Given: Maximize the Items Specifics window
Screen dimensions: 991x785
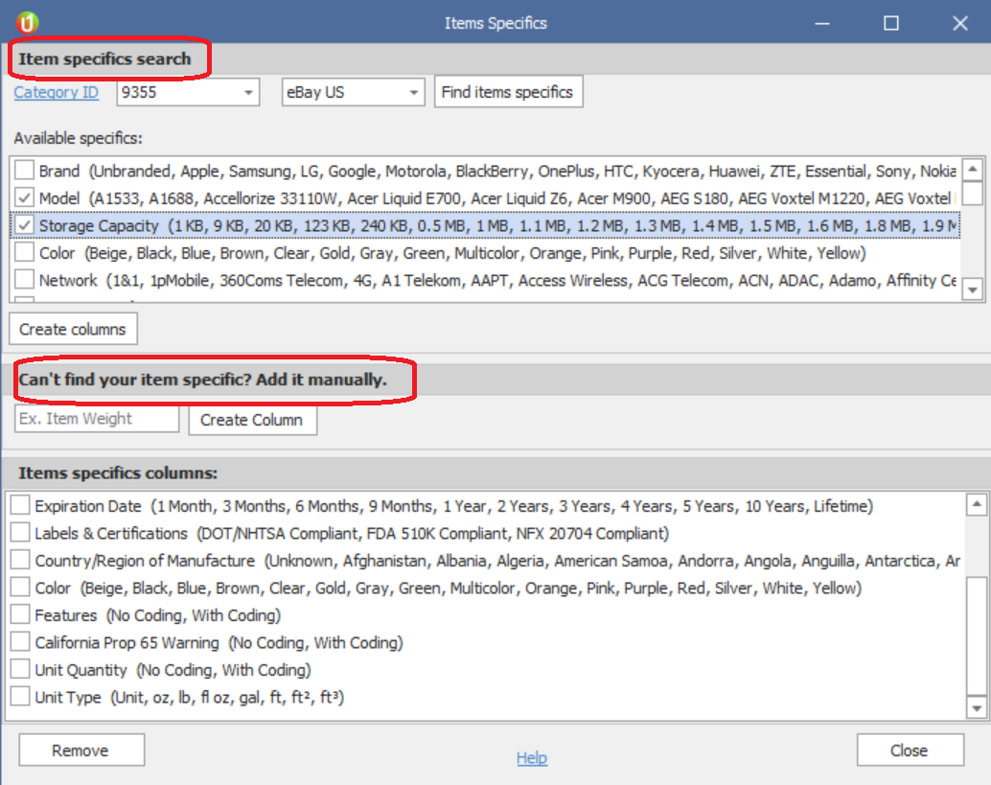Looking at the screenshot, I should click(x=891, y=23).
